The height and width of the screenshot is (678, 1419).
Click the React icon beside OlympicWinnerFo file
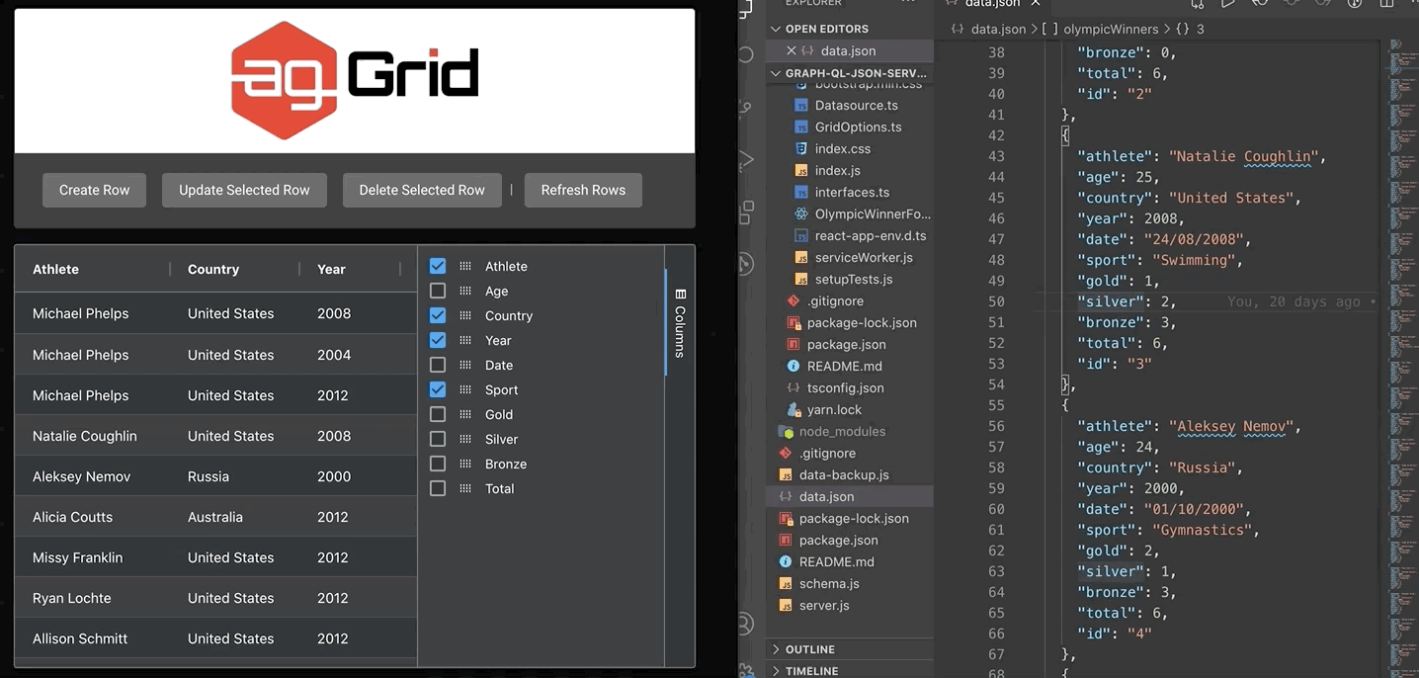801,213
